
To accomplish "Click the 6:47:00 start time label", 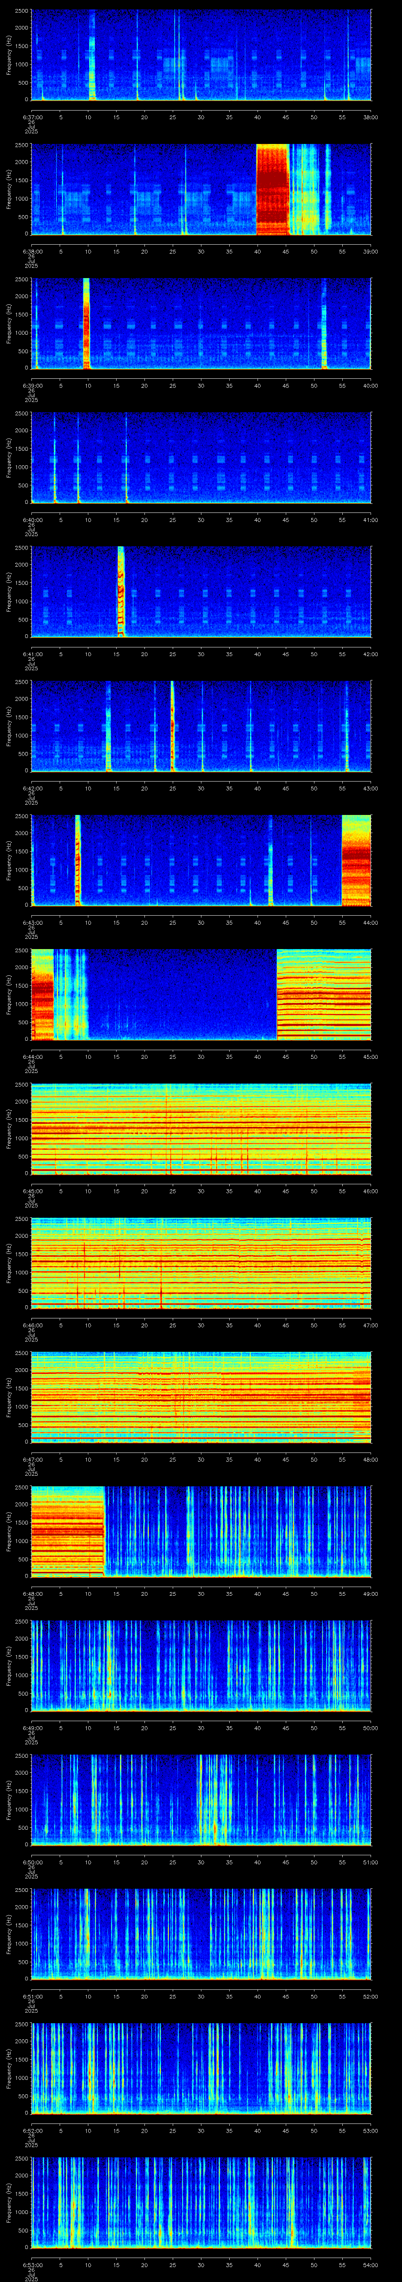I will tap(32, 1459).
